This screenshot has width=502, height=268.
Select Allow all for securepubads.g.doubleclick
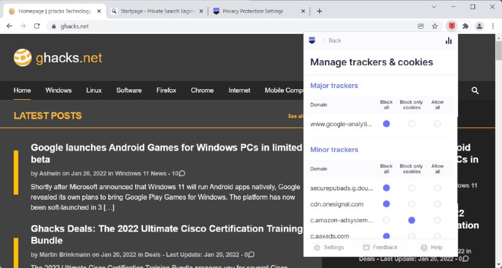point(437,188)
